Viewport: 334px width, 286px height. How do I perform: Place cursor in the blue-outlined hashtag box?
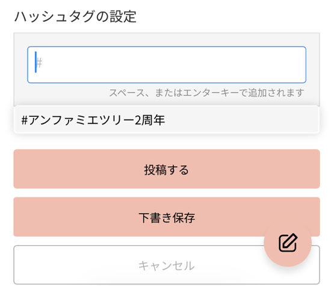(x=167, y=65)
